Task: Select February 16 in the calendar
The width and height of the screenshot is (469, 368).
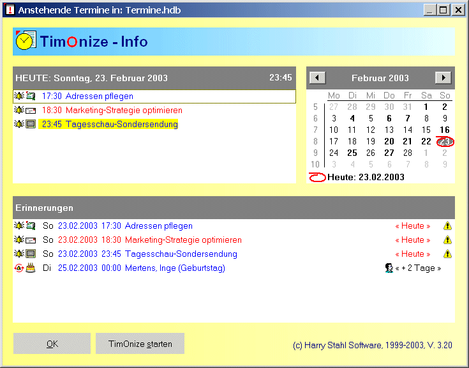Action: 445,130
